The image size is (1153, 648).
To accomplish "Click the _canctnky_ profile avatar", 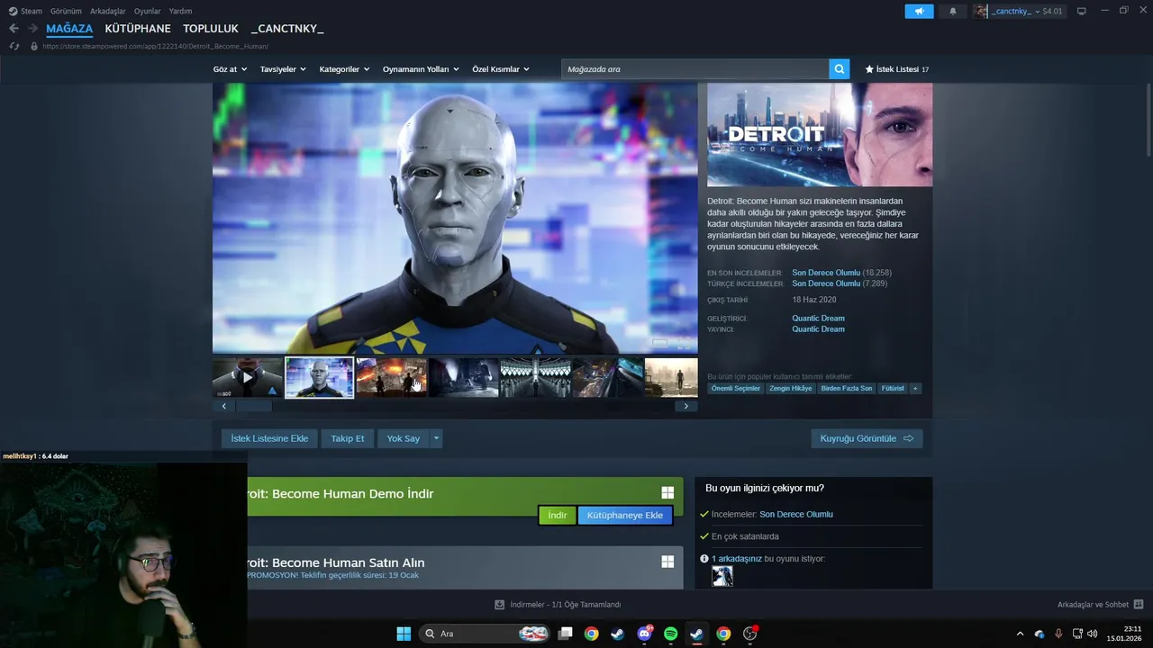I will click(981, 11).
